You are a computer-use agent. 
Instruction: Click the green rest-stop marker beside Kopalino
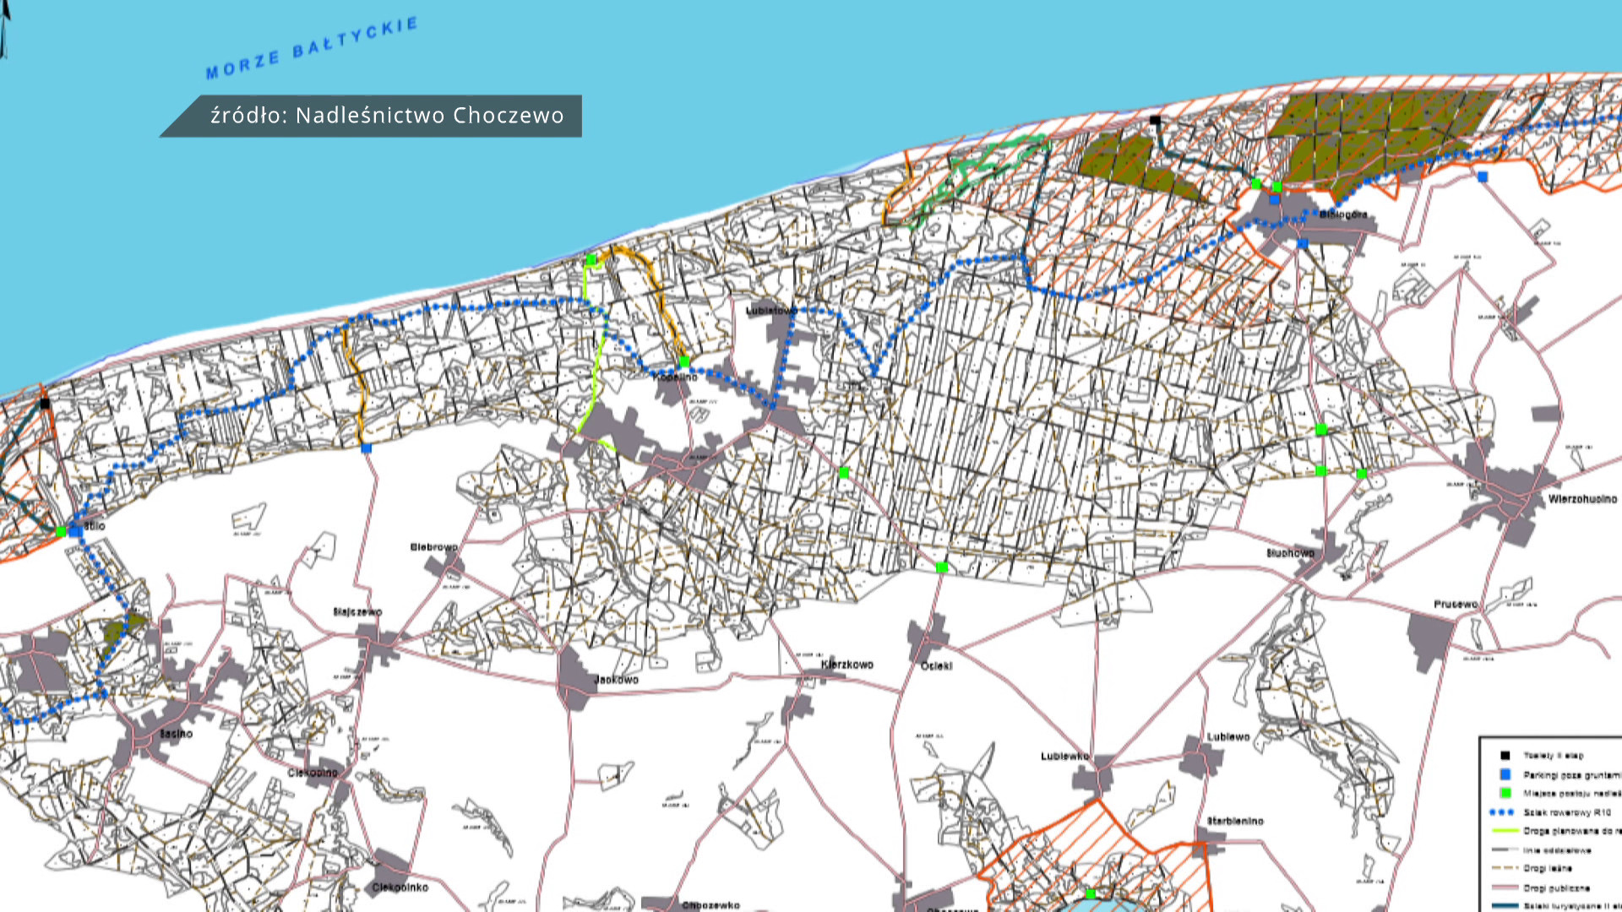(684, 362)
